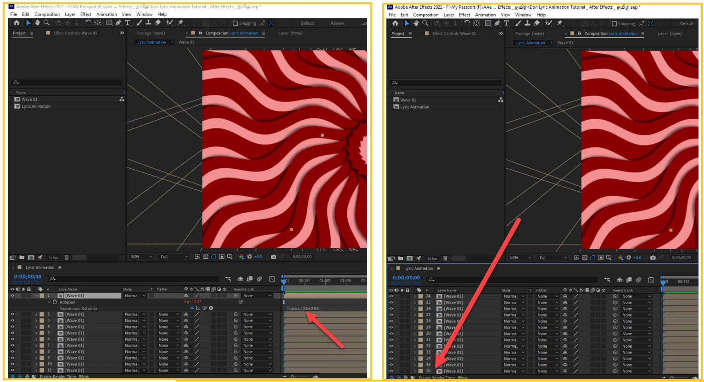Create new folder in left Project panel
This screenshot has height=382, width=704.
[x=22, y=258]
